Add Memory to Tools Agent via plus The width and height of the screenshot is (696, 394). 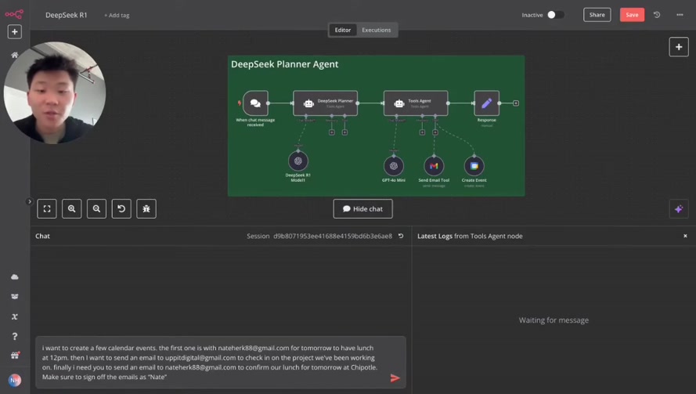[x=422, y=132]
